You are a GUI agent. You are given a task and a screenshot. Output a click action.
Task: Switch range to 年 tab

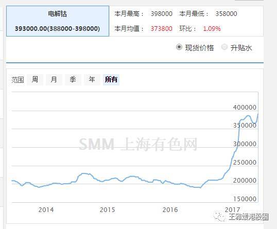pyautogui.click(x=92, y=79)
